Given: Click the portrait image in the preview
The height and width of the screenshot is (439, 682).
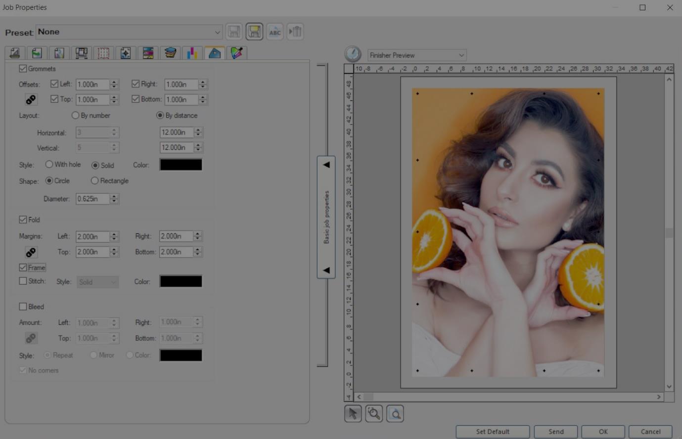Looking at the screenshot, I should (x=508, y=232).
